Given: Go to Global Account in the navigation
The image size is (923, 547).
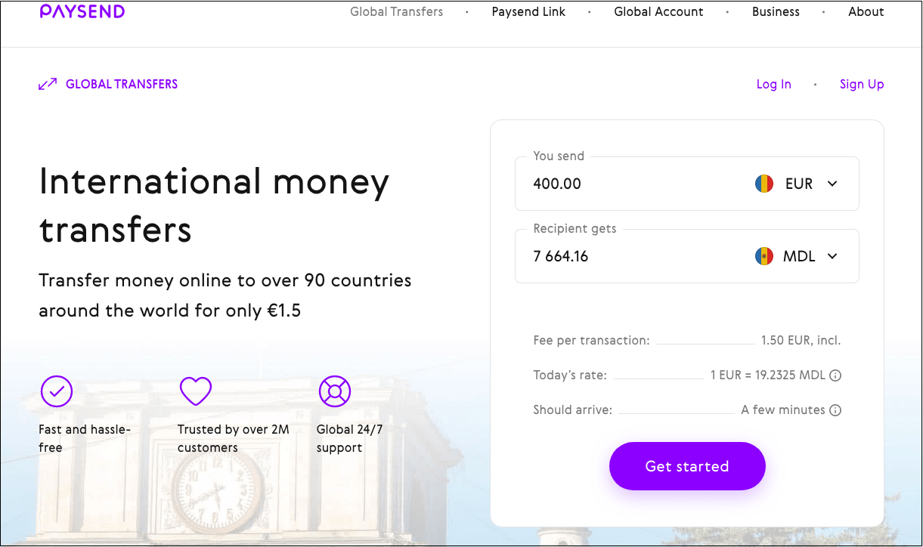Looking at the screenshot, I should tap(658, 12).
